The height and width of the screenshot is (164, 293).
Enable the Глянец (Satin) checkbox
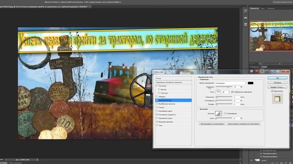point(157,108)
